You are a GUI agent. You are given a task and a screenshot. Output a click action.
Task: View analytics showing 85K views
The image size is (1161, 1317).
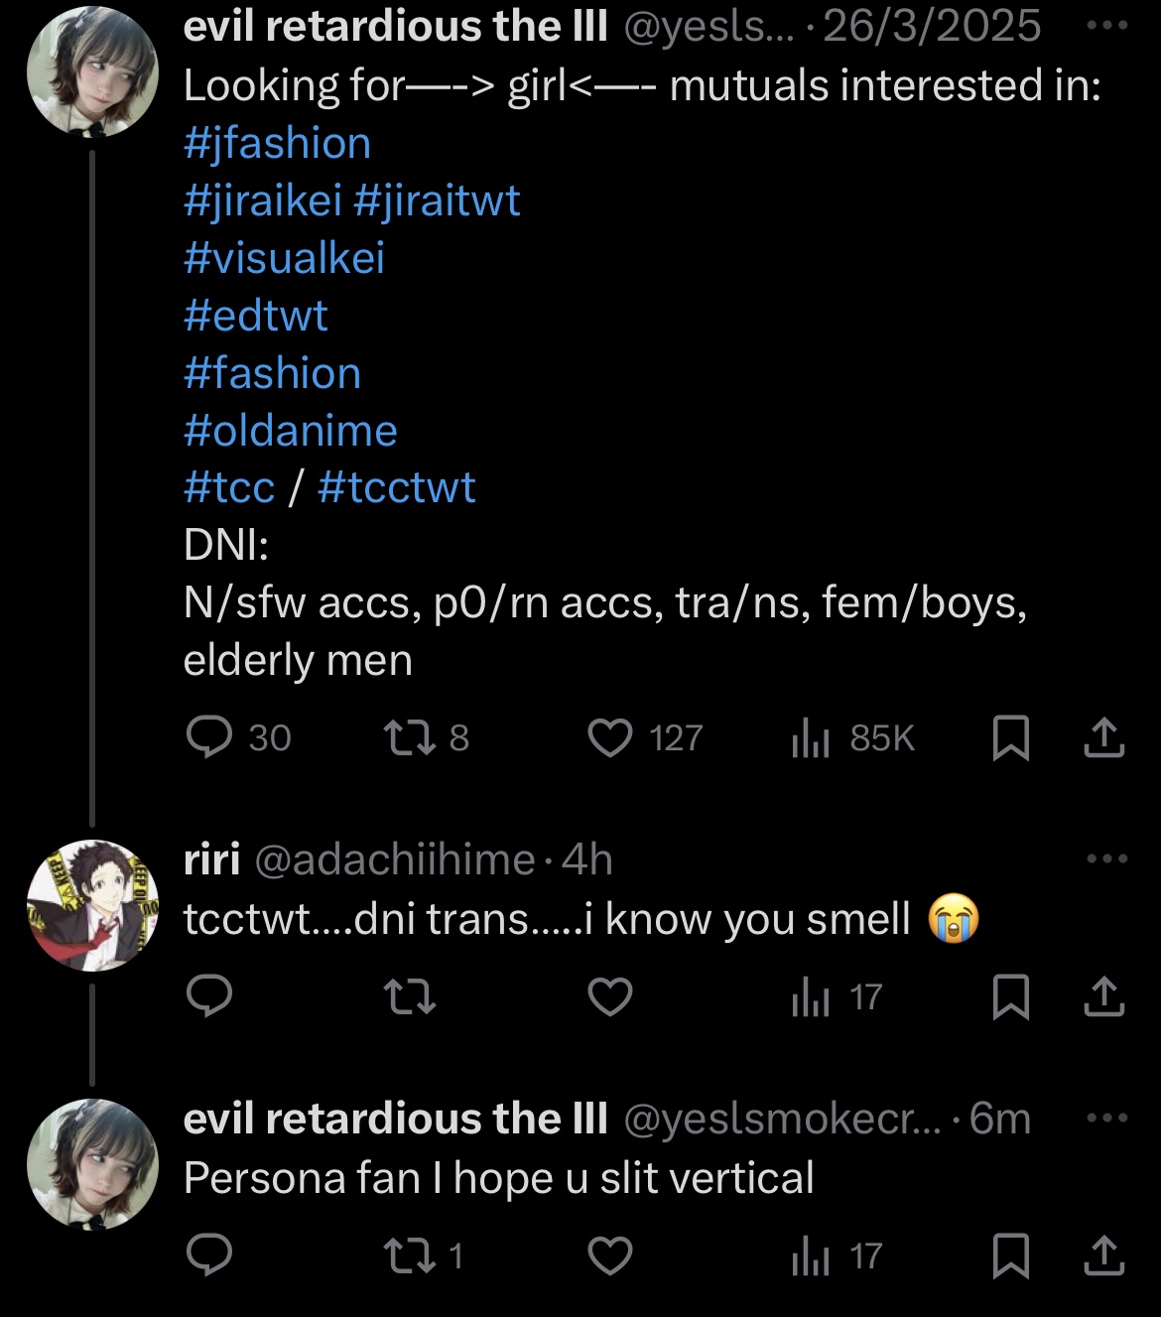[x=812, y=737]
